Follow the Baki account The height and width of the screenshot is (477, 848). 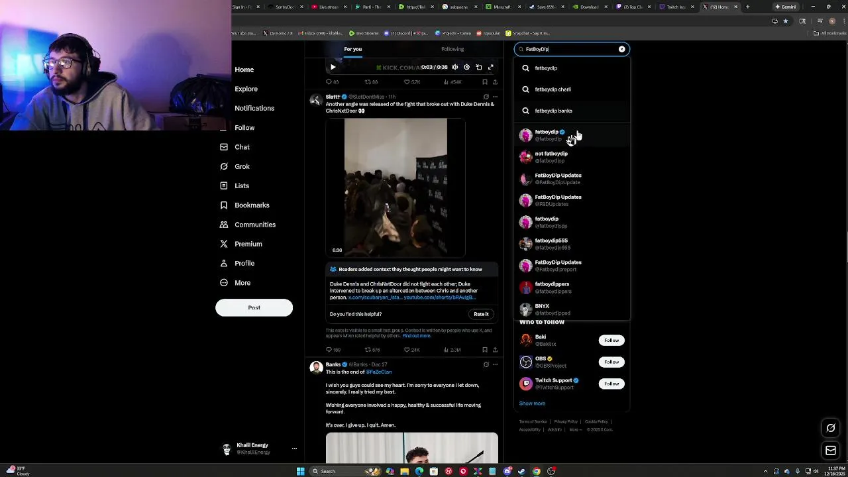611,341
